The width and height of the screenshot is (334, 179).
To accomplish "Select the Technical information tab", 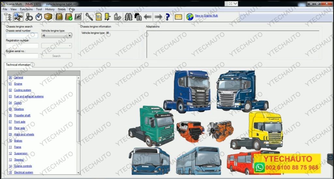I will point(18,65).
